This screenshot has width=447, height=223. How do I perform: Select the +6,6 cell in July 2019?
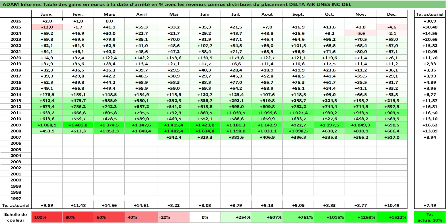tap(236, 64)
